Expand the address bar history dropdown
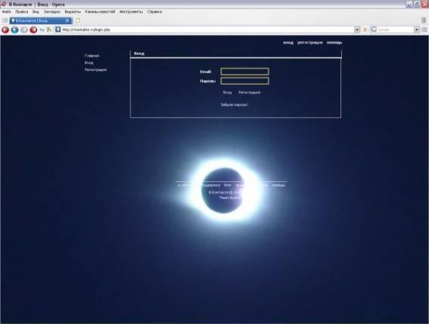Viewport: 429px width, 324px height. point(357,29)
